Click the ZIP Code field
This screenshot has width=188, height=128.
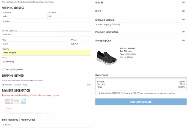coord(80,44)
